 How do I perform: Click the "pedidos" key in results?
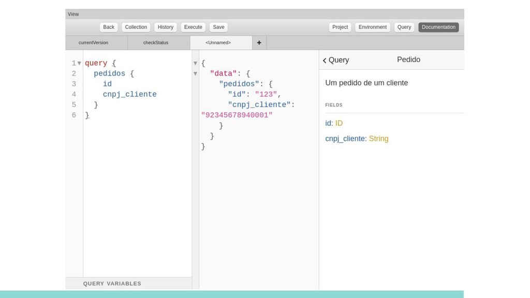pos(239,84)
